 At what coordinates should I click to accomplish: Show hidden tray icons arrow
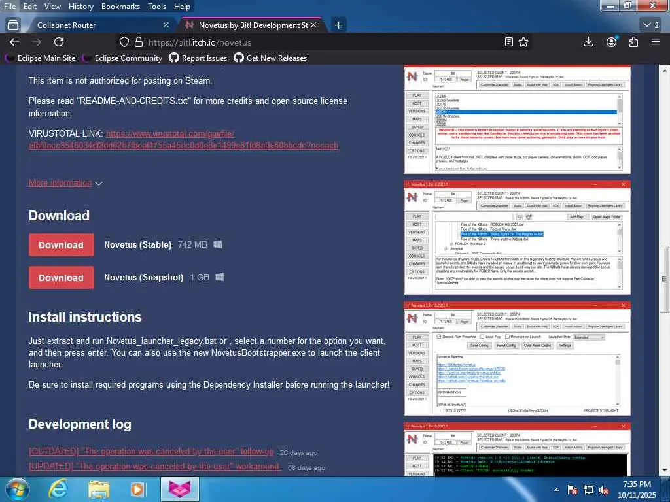point(556,490)
